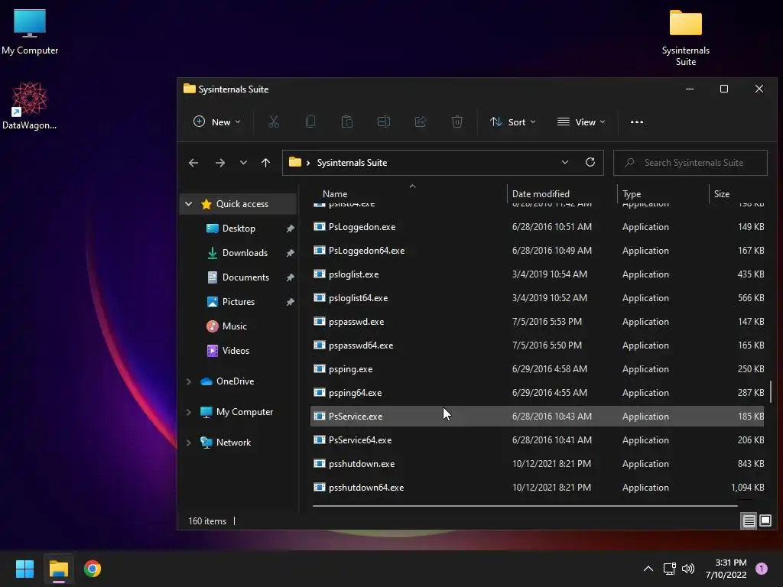
Task: Open Desktop in Quick access
Action: click(x=239, y=228)
